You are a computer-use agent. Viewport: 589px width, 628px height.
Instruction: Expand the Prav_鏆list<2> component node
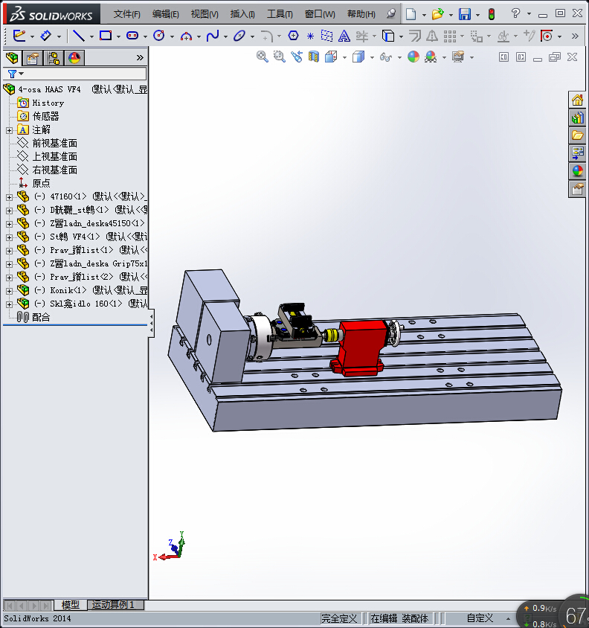tap(9, 278)
